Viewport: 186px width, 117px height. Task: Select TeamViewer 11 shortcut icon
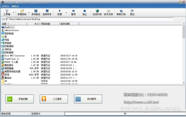click(3, 59)
